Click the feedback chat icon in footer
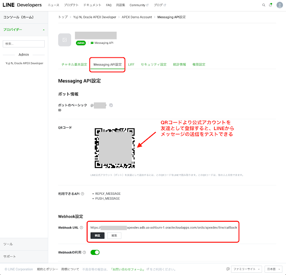 (x=228, y=269)
